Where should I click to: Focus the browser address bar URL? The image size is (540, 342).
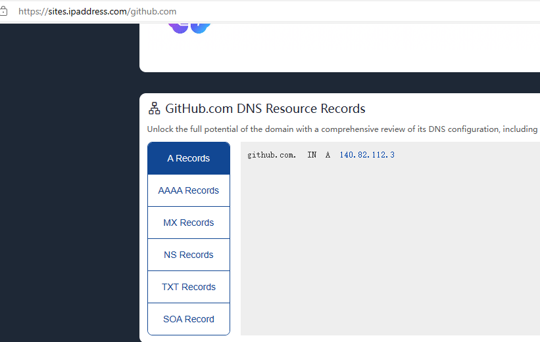(97, 11)
